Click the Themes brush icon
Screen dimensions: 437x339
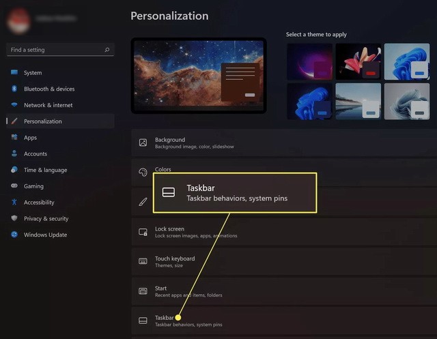143,202
